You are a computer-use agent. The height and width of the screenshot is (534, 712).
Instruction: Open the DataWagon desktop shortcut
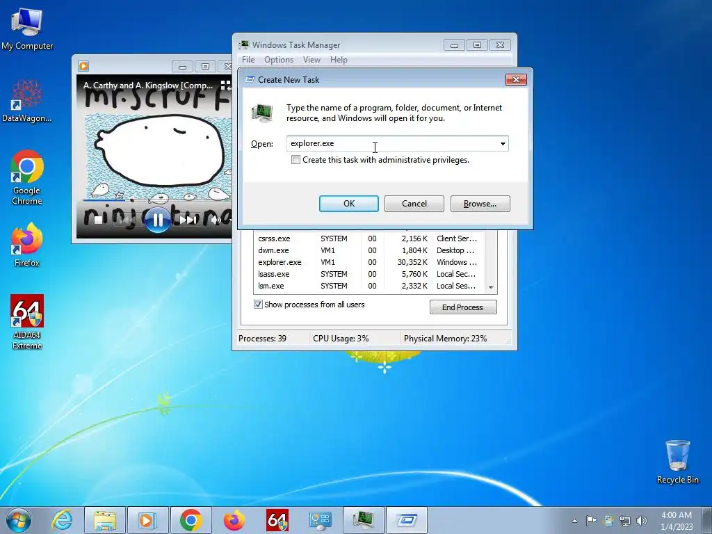[x=27, y=101]
